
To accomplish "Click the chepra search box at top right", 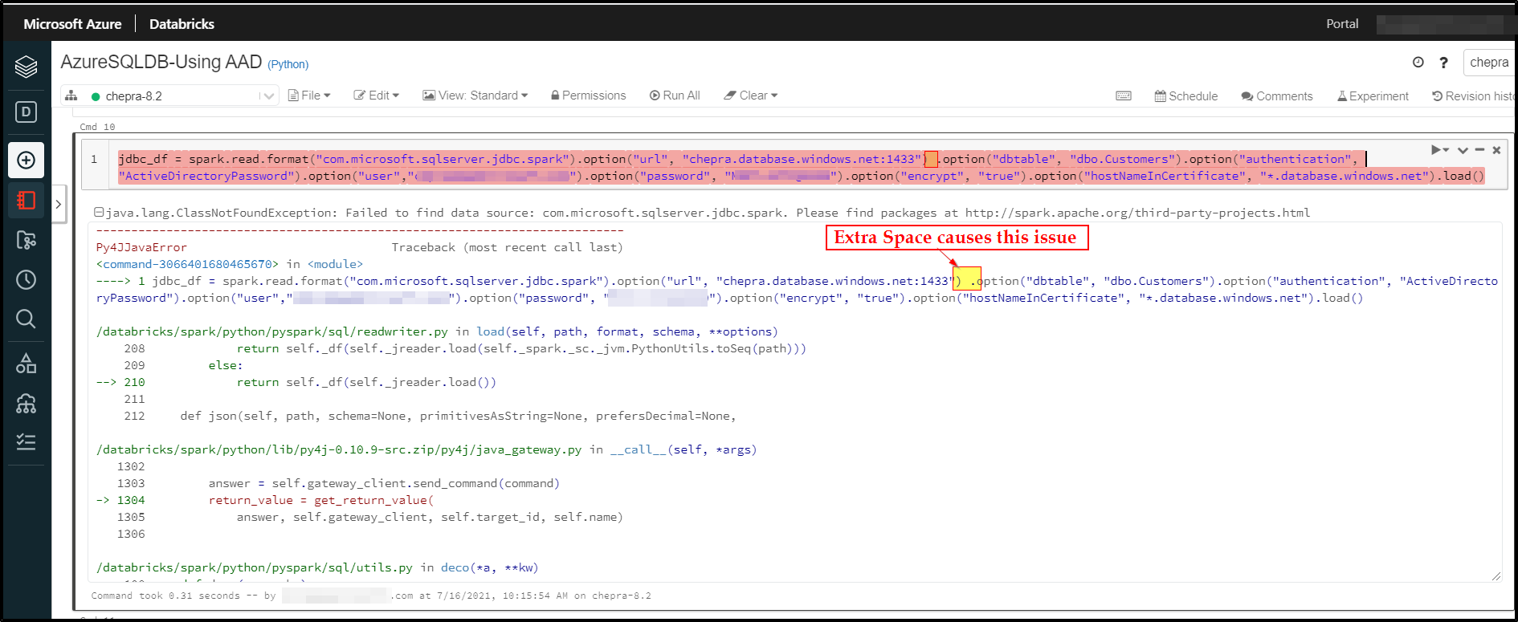I will [1490, 62].
